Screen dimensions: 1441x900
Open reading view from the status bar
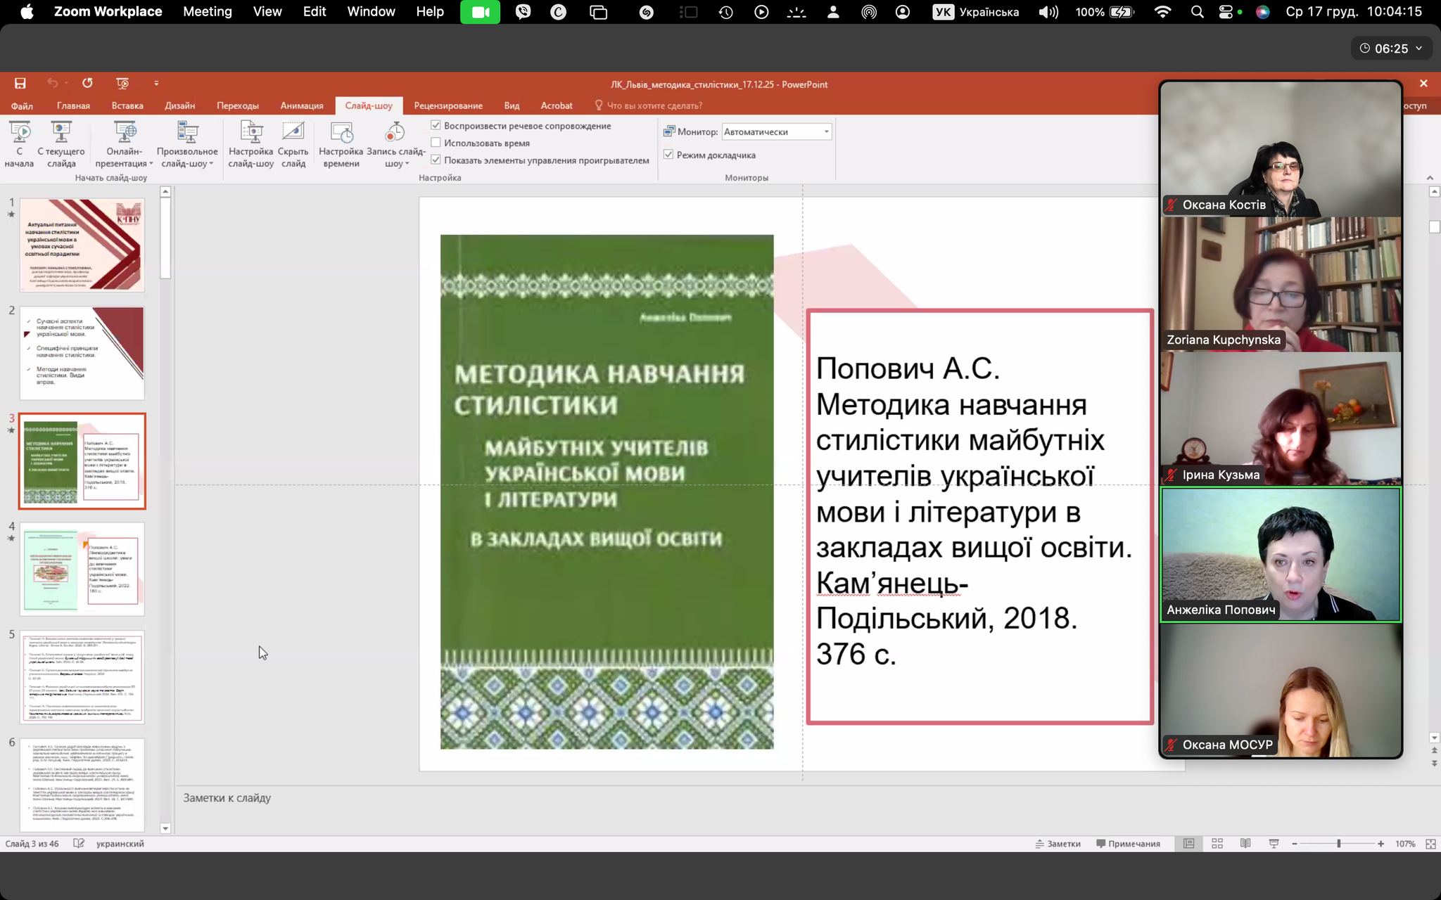click(x=1246, y=843)
